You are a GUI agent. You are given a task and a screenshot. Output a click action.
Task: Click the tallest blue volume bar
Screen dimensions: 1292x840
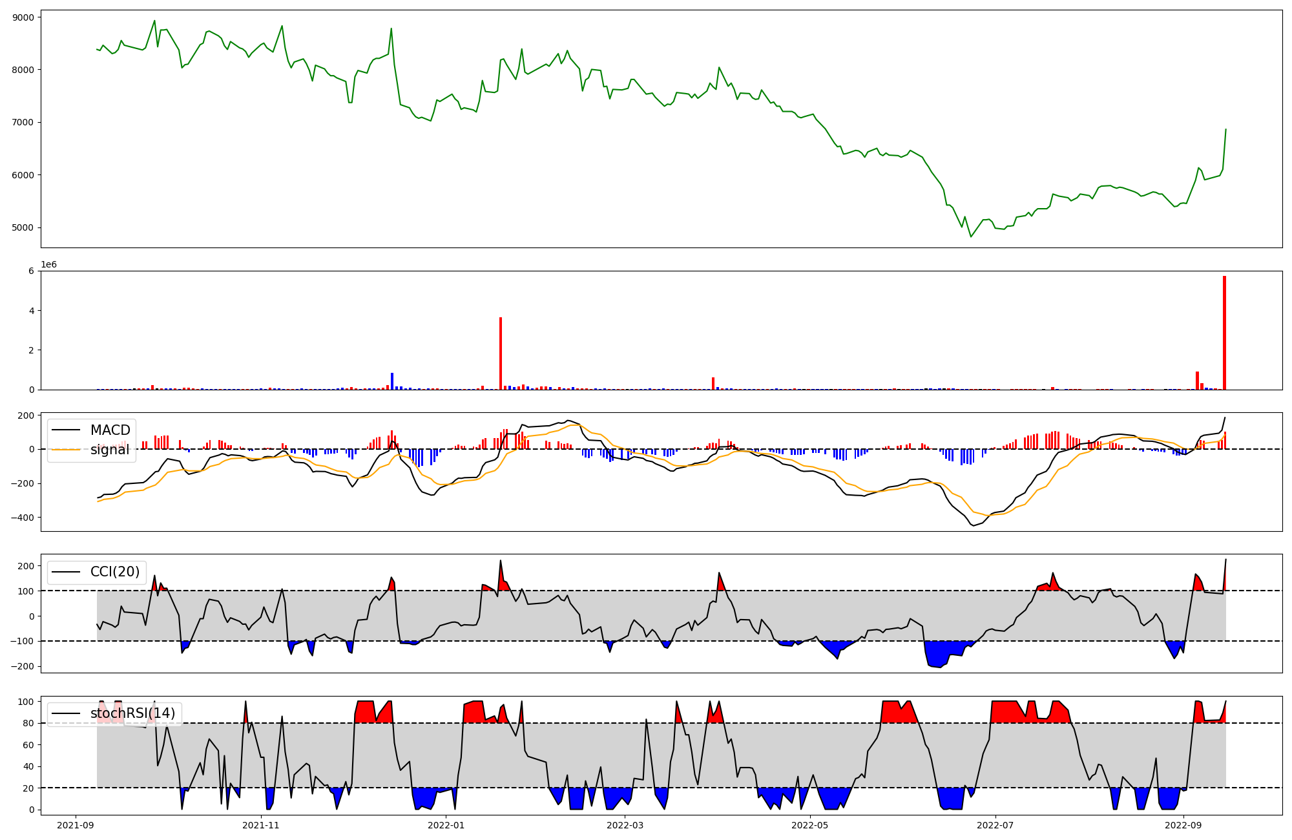coord(392,381)
